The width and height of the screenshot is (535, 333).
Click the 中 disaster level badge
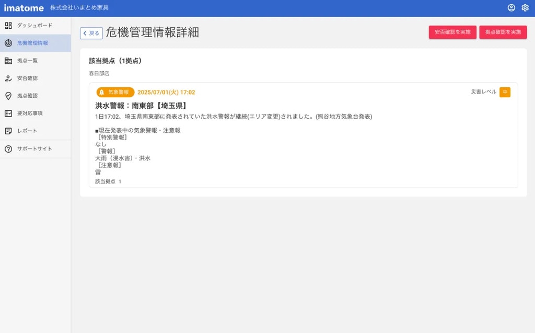click(x=505, y=93)
